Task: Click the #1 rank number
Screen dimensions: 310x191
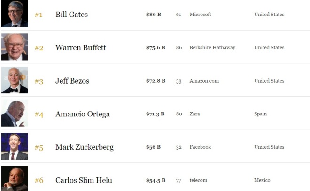Action: click(39, 15)
